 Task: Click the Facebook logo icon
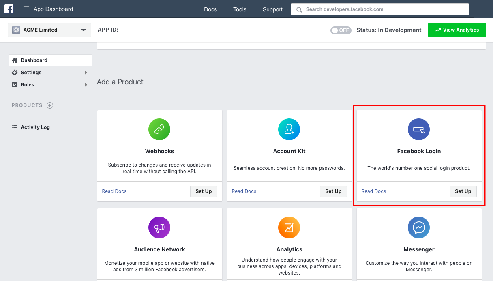pyautogui.click(x=9, y=9)
